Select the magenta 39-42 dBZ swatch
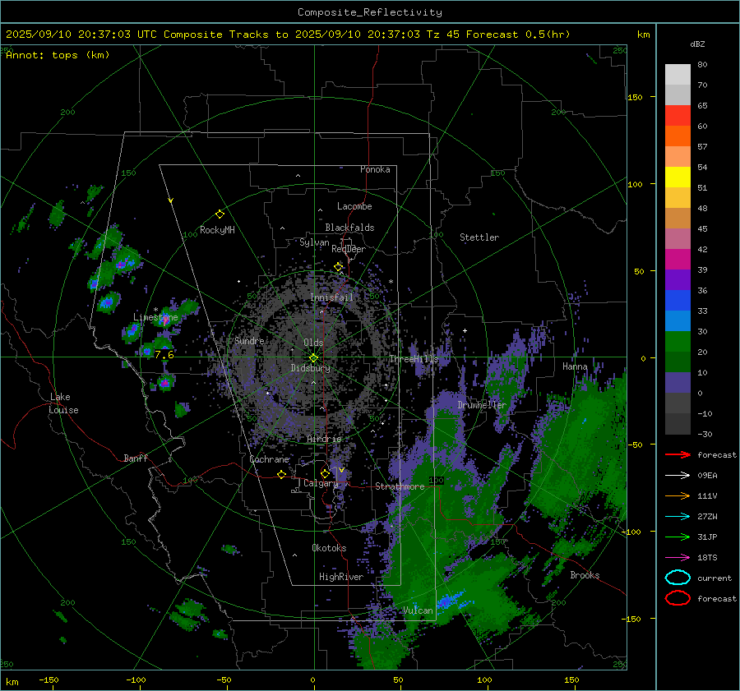The image size is (740, 691). [678, 260]
